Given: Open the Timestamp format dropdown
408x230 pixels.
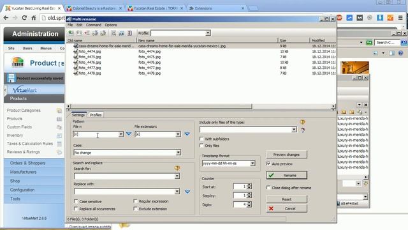Looking at the screenshot, I should click(252, 164).
